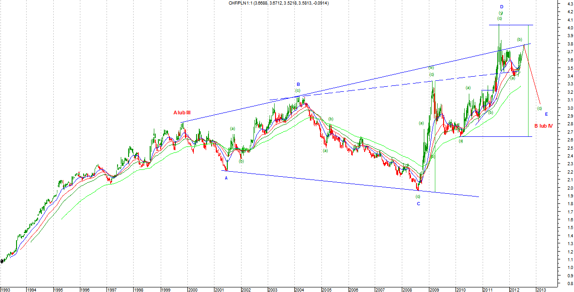The height and width of the screenshot is (292, 574).
Task: Click the 2000 year label on time axis
Action: point(193,289)
